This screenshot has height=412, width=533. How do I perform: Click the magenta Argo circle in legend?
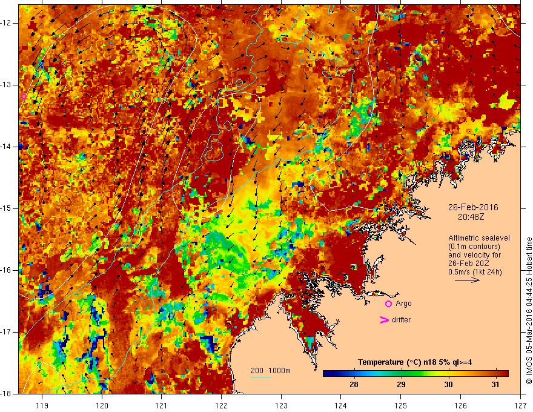coord(388,304)
